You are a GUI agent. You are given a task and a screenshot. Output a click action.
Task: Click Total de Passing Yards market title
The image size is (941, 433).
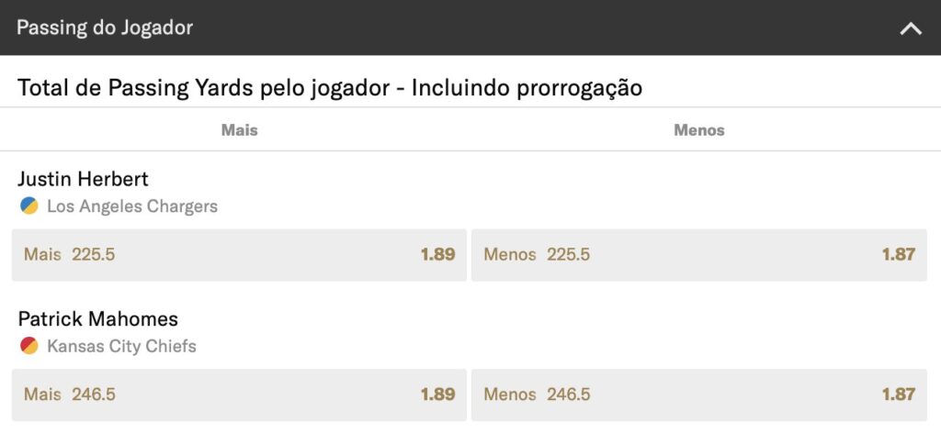click(330, 88)
